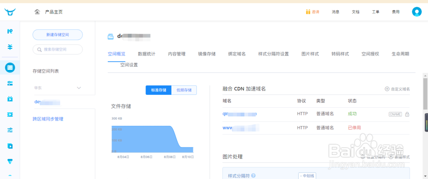Open 费用 in the top bar

[x=396, y=12]
